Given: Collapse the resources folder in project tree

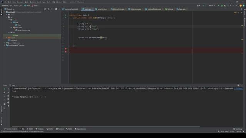Looking at the screenshot, I should [x=12, y=27].
